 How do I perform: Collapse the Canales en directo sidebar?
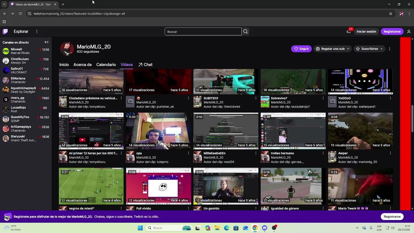coord(46,42)
